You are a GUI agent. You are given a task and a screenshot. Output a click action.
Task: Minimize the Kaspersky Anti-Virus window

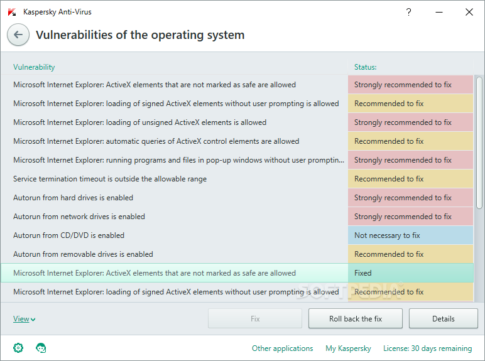click(439, 12)
